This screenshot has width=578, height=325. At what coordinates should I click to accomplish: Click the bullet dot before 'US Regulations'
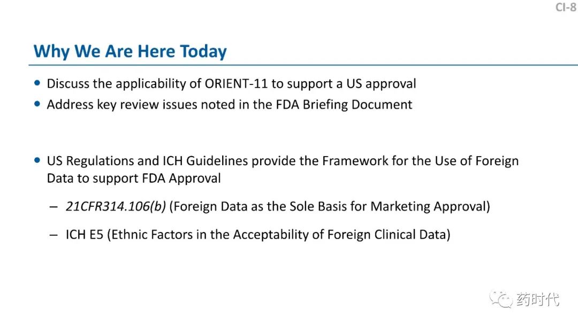37,160
